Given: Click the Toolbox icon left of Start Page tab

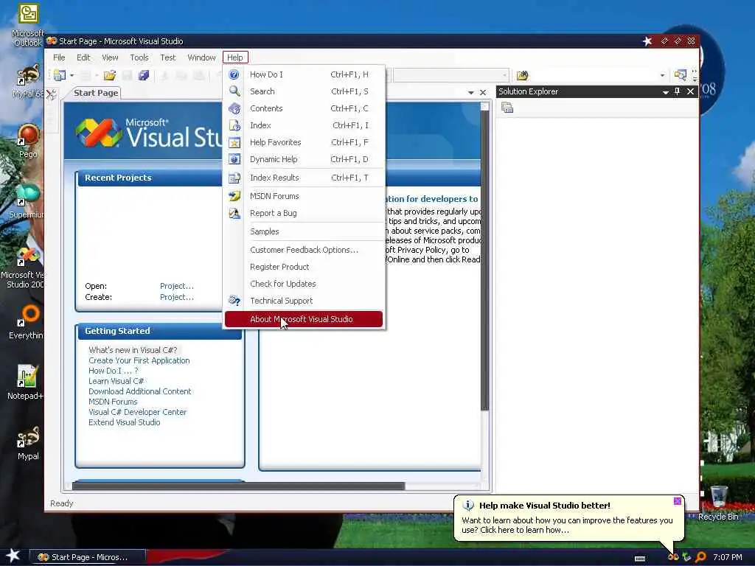Looking at the screenshot, I should [x=52, y=94].
